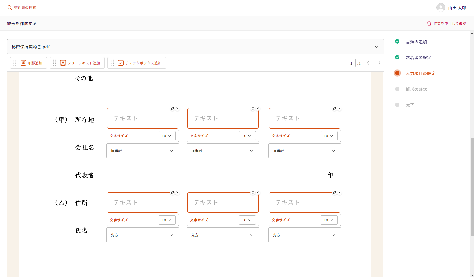Go to next page with right arrow
The width and height of the screenshot is (474, 277).
378,63
